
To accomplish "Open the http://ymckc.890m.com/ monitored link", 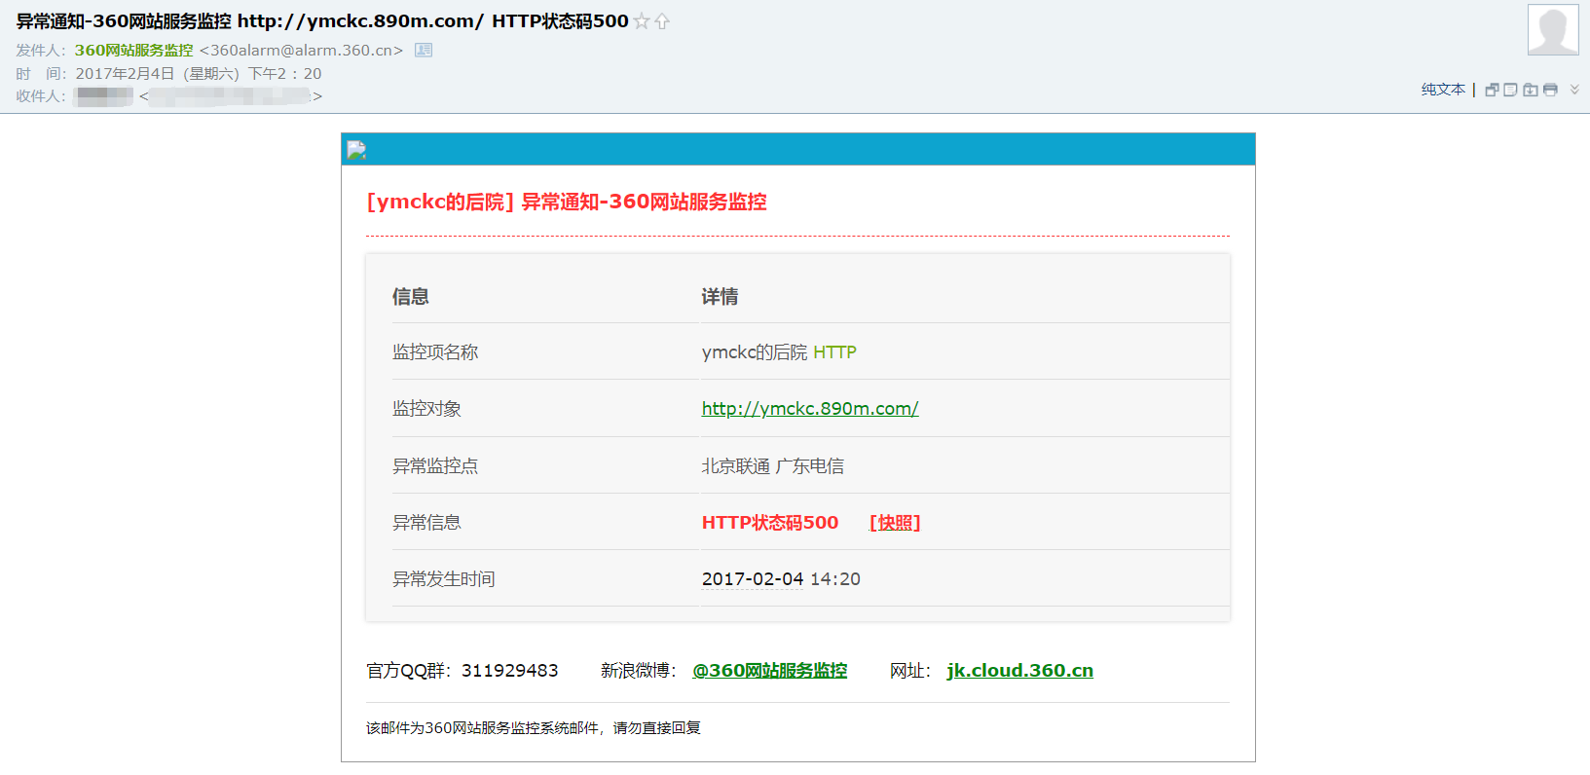I will (x=810, y=409).
